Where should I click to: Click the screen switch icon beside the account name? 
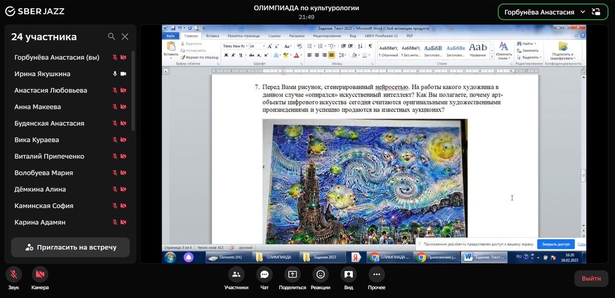(x=596, y=12)
